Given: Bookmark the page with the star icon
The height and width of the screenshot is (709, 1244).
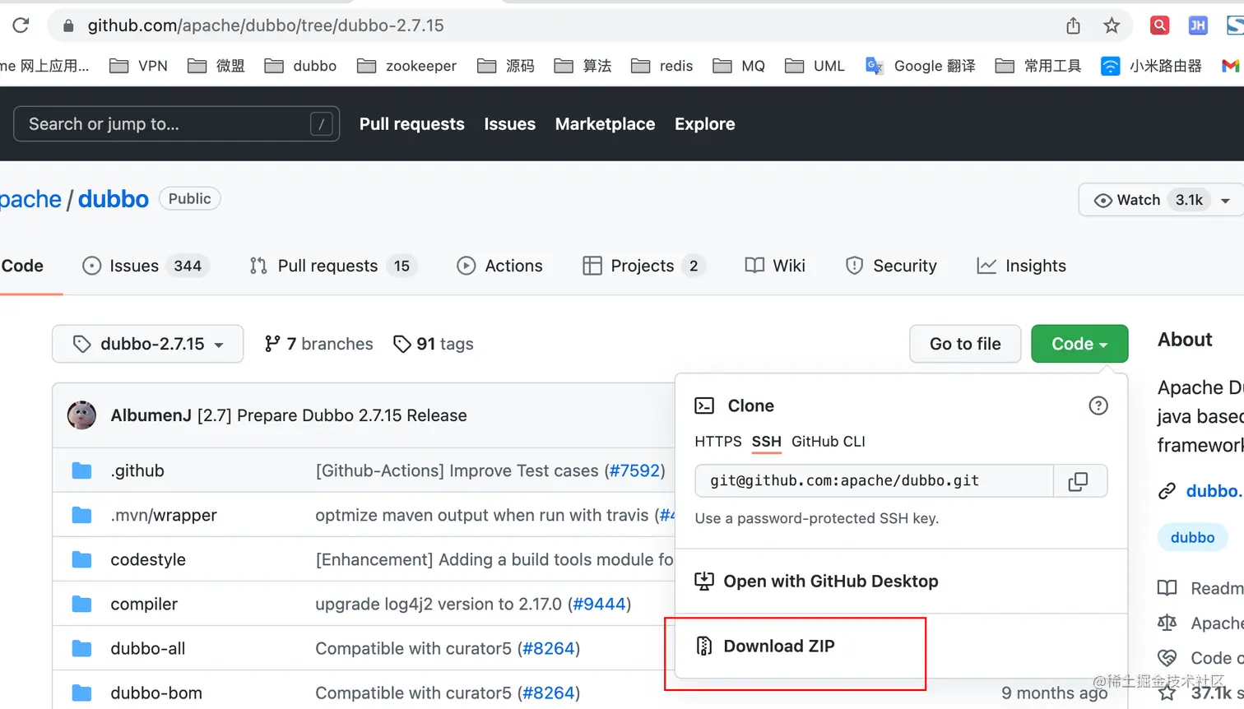Looking at the screenshot, I should pos(1112,25).
